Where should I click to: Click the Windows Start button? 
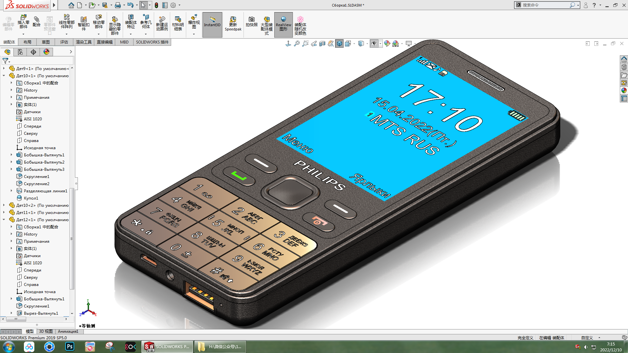click(x=9, y=346)
